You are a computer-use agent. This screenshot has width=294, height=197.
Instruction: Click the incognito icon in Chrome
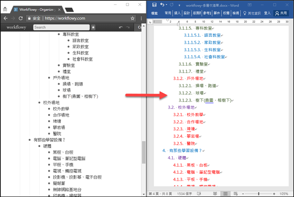[x=5, y=9]
